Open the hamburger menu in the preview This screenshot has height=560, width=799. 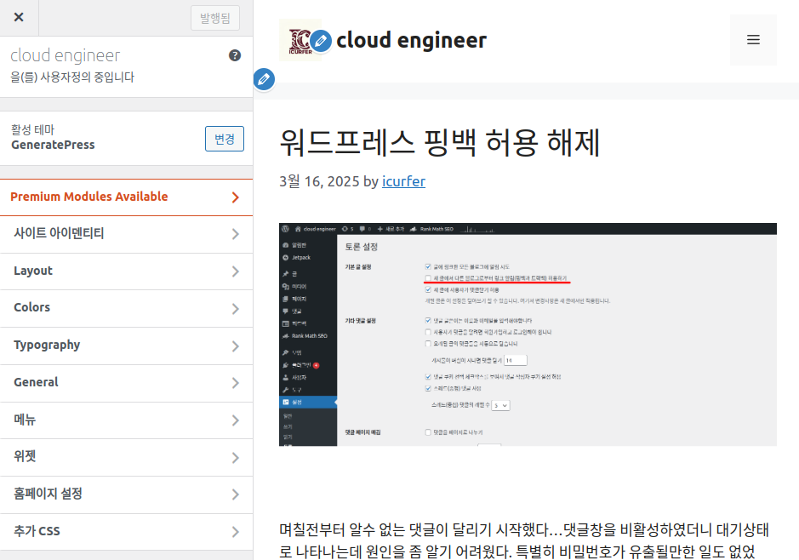[753, 40]
